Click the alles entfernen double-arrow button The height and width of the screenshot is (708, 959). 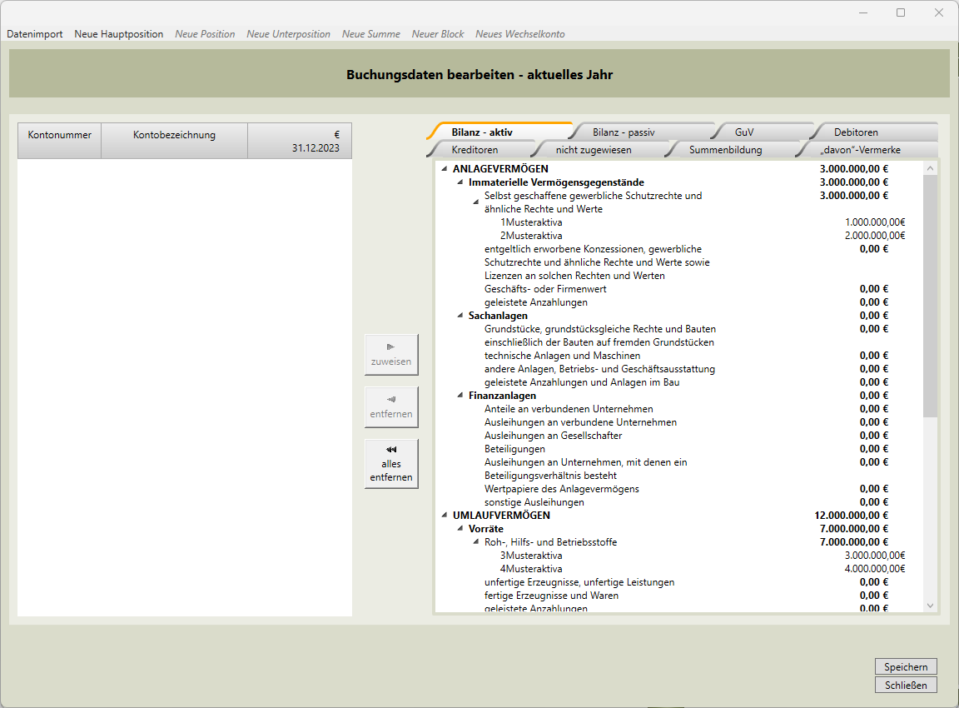click(391, 463)
